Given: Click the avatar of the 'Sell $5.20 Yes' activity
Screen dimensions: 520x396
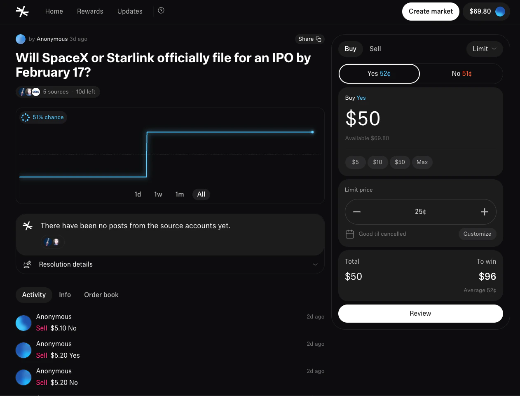Looking at the screenshot, I should (23, 350).
